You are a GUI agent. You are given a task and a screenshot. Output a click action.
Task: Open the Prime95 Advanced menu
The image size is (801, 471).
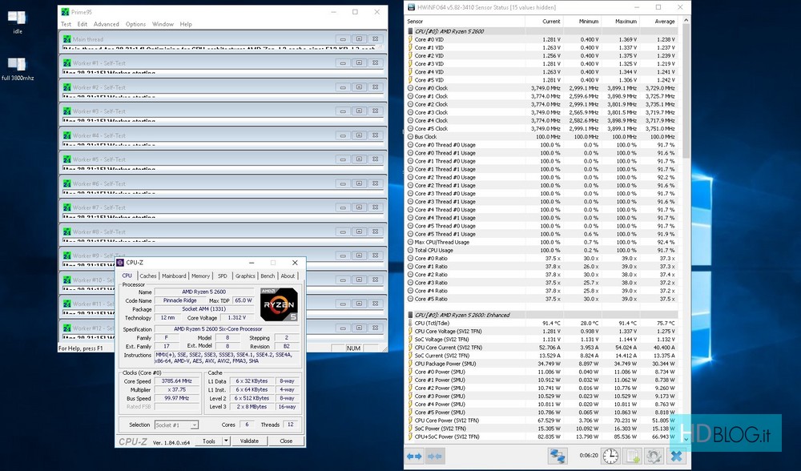(106, 24)
